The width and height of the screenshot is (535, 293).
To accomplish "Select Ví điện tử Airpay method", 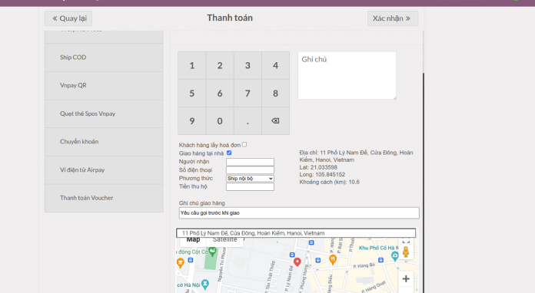I will click(x=104, y=170).
